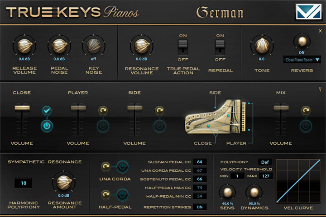This screenshot has height=217, width=326.
Task: Click the Player mic volume fader
Action: tap(78, 107)
